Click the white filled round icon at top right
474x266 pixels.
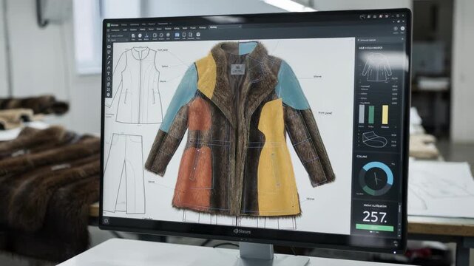tap(403, 28)
